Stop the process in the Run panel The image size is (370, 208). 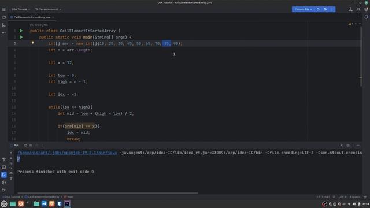[x=31, y=145]
